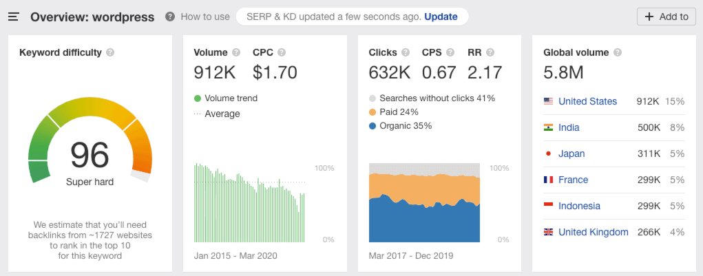This screenshot has width=703, height=276.
Task: Click the Japan flag icon
Action: pyautogui.click(x=548, y=153)
